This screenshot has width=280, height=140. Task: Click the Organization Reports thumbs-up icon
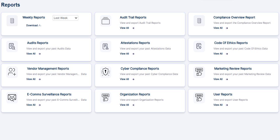[106, 98]
